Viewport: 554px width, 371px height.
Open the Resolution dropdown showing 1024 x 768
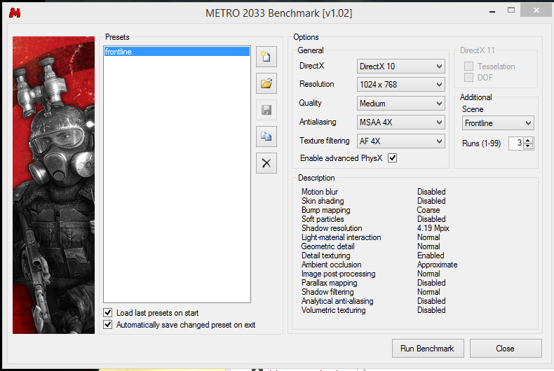[x=400, y=85]
